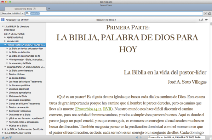
Task: Select Sermones y discursos entry
Action: coord(20,111)
